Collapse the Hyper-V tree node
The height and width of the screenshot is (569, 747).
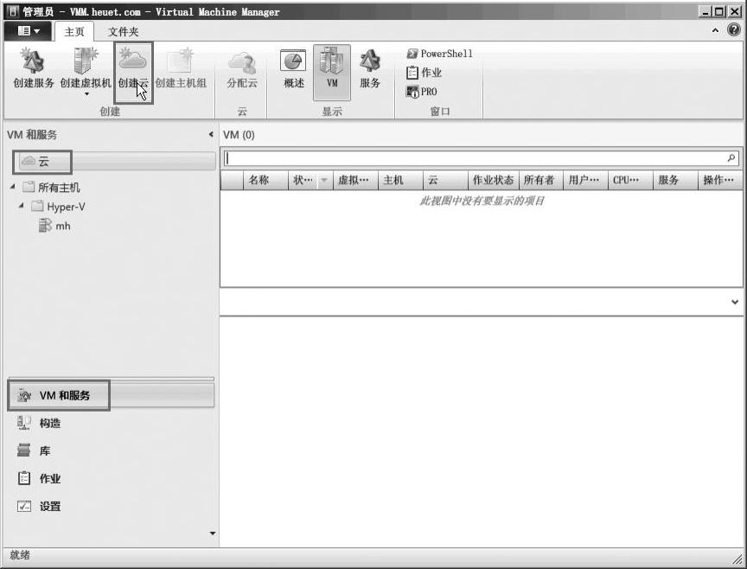click(x=21, y=206)
